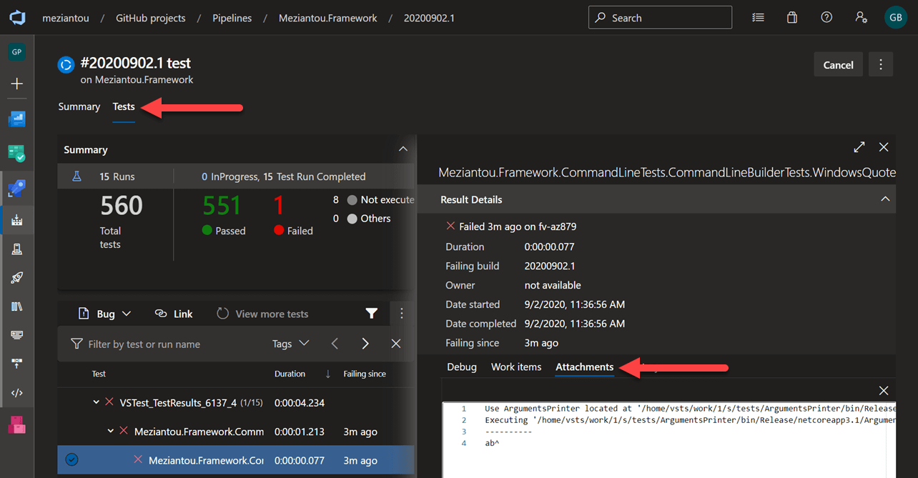The height and width of the screenshot is (478, 918).
Task: Open the Artifacts icon in sidebar
Action: 16,424
